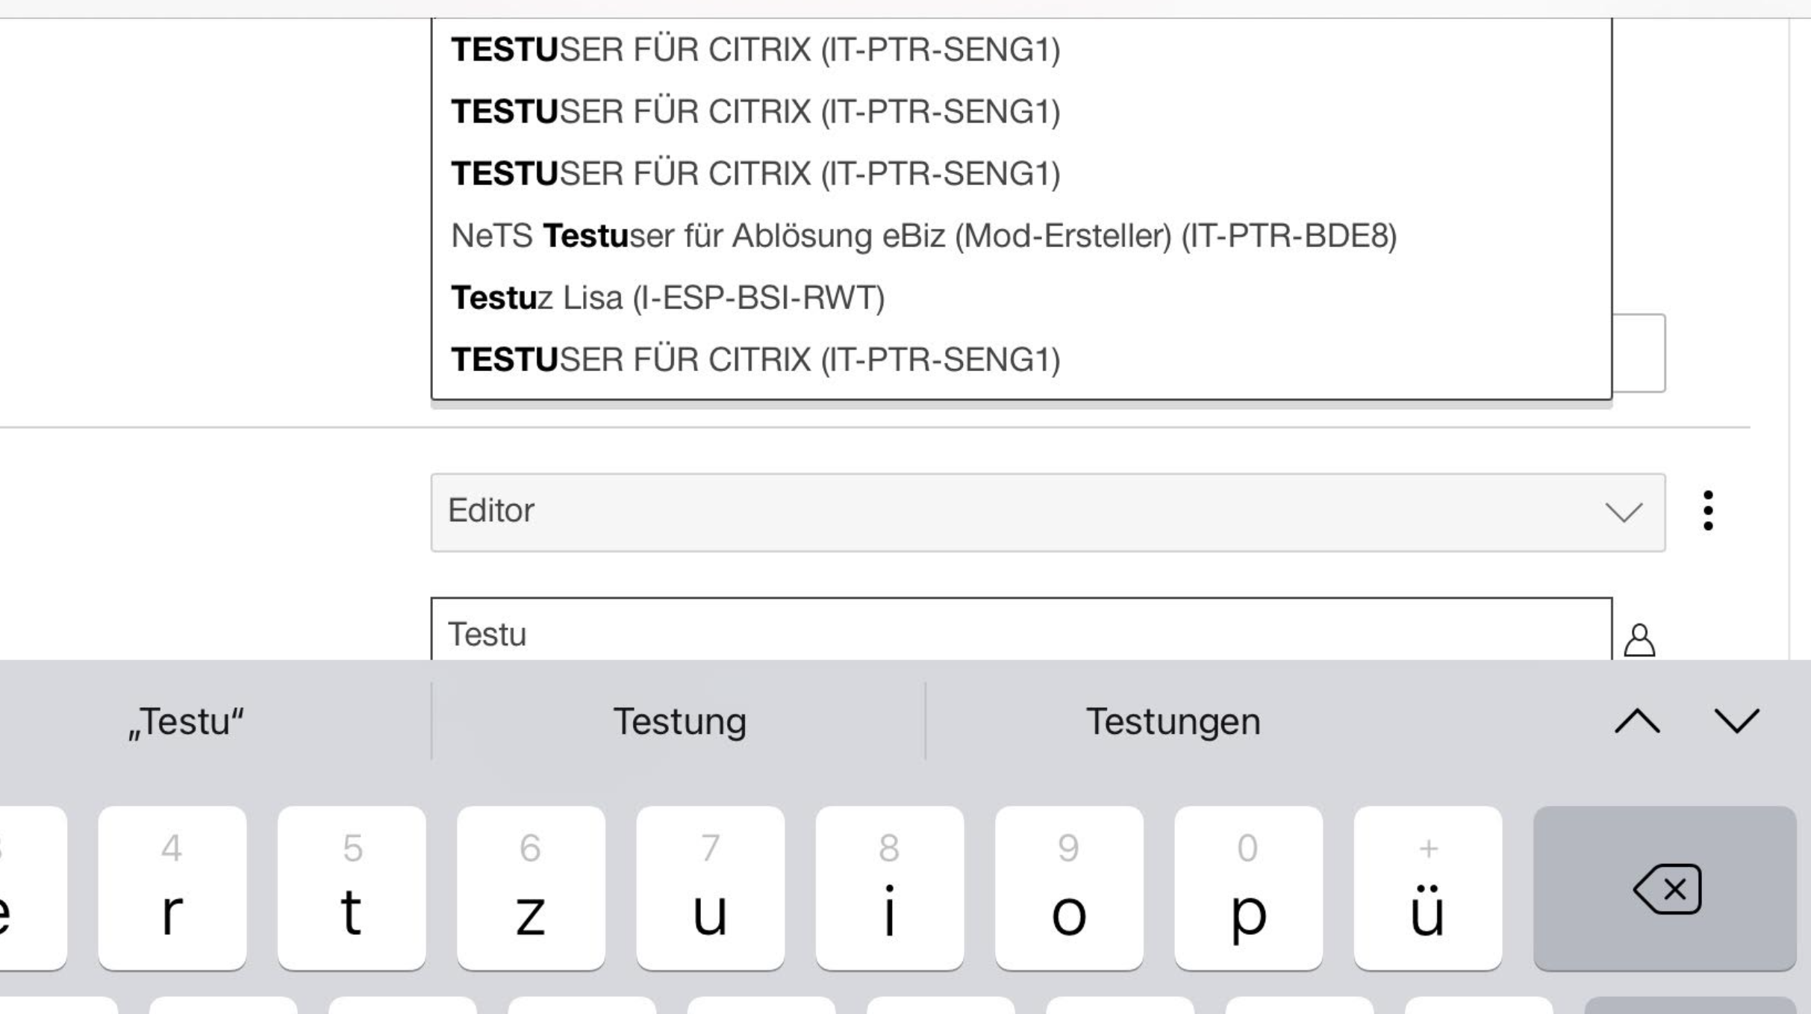Select "Testung" from the predictive text bar

click(679, 721)
